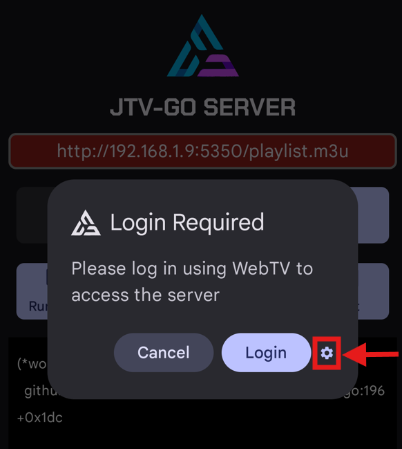Viewport: 402px width, 449px height.
Task: Click the Login Required heading
Action: (x=187, y=223)
